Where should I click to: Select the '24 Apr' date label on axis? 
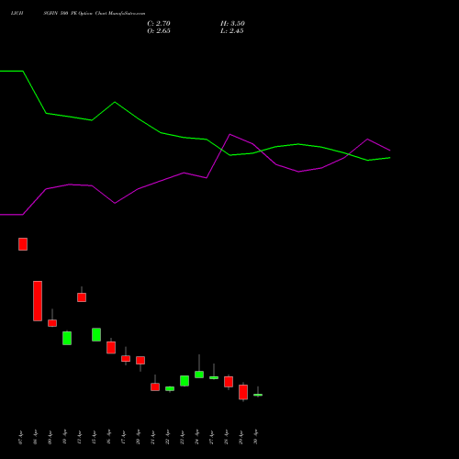pyautogui.click(x=196, y=437)
